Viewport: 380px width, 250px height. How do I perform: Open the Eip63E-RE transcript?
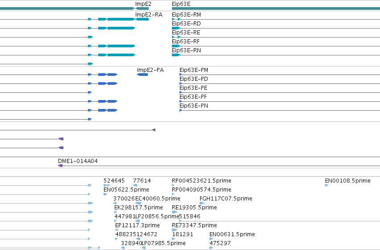click(186, 33)
